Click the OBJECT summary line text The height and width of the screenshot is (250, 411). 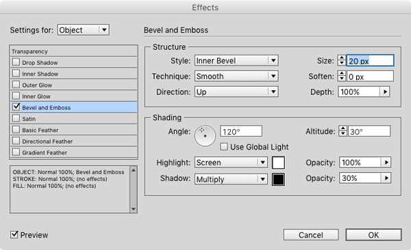tap(68, 172)
